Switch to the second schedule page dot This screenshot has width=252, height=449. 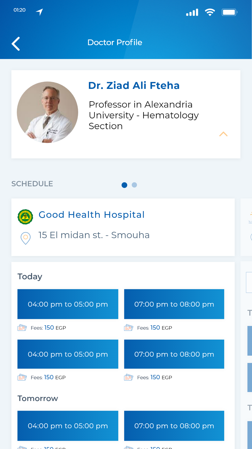pos(134,185)
